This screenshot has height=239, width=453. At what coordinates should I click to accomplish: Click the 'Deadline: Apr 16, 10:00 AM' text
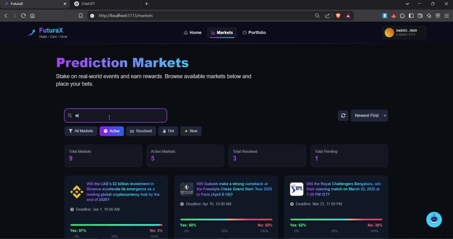pos(208,204)
